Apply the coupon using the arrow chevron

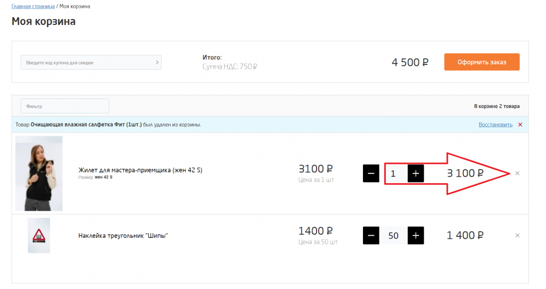pos(157,62)
